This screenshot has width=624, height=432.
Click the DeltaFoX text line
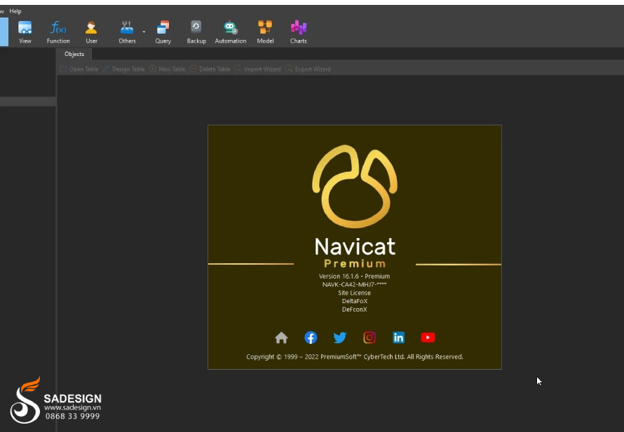click(354, 301)
